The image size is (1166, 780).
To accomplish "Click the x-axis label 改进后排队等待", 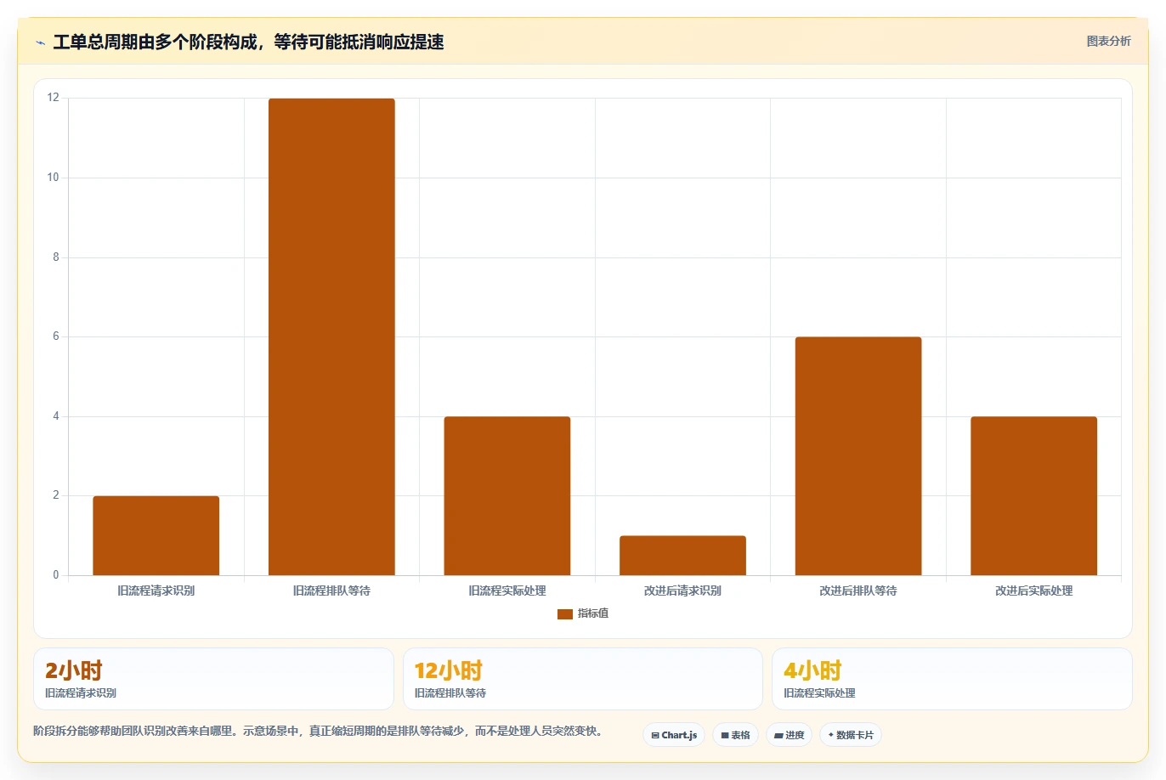I will (x=858, y=591).
